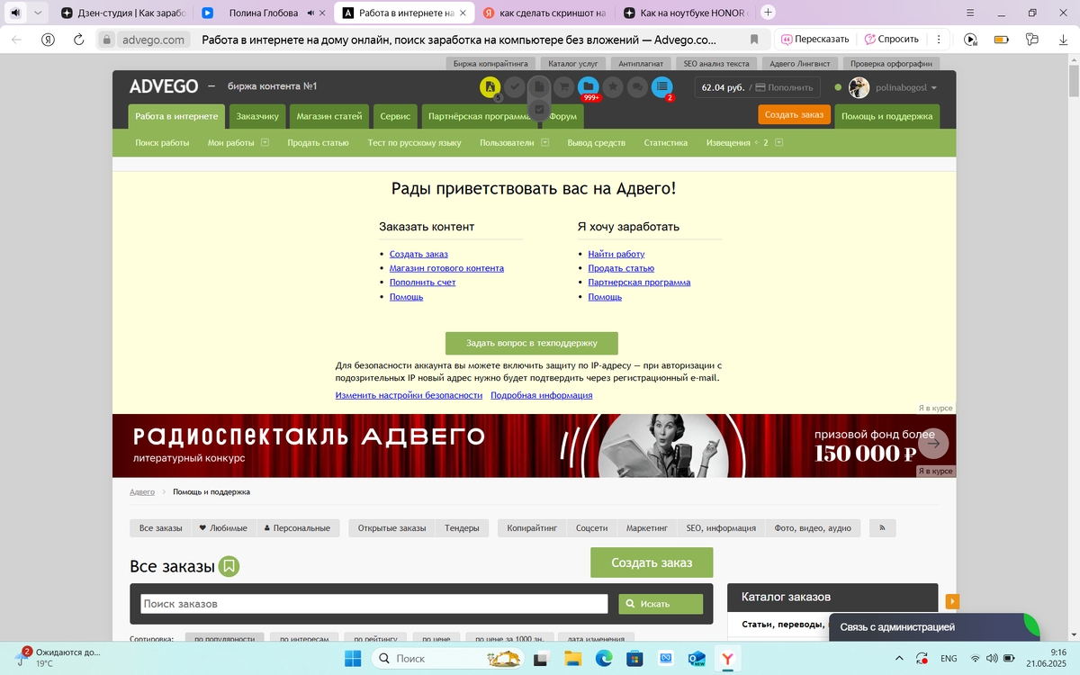Click the orange arrow icon next to Каталог заказов
Image resolution: width=1080 pixels, height=675 pixels.
tap(952, 601)
